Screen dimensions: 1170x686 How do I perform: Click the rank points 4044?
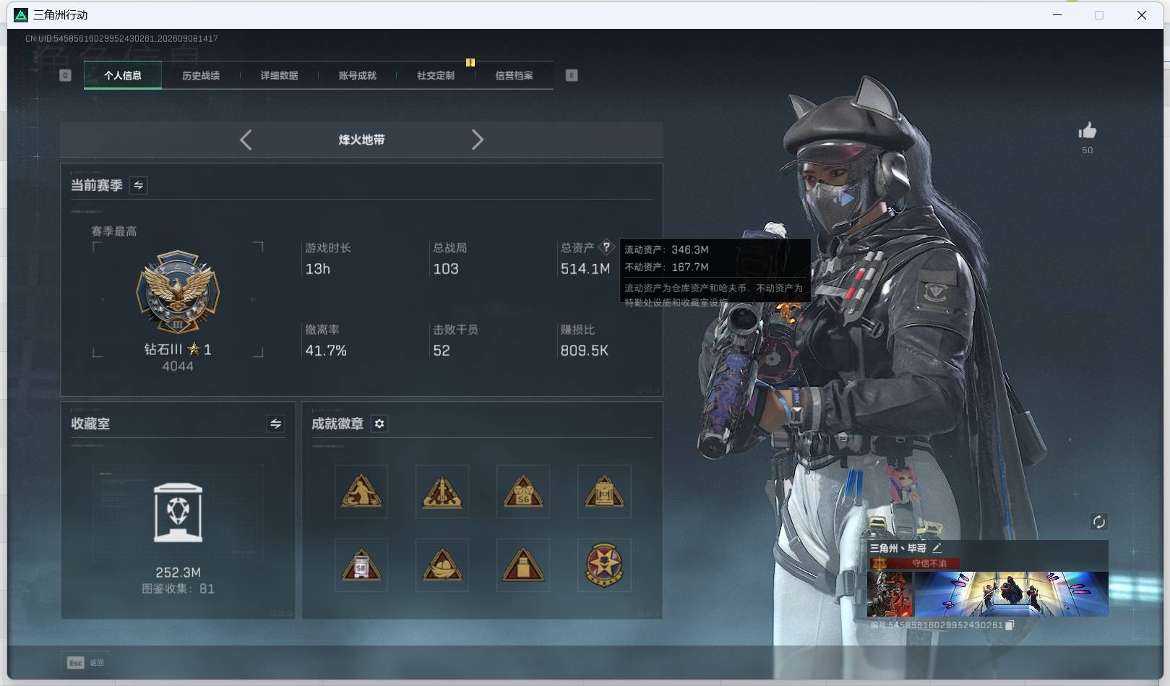(178, 366)
